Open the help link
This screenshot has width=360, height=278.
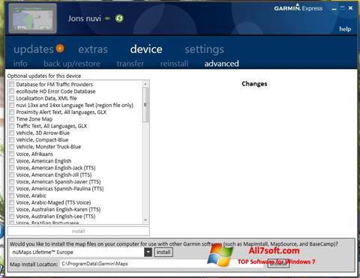coord(345,29)
